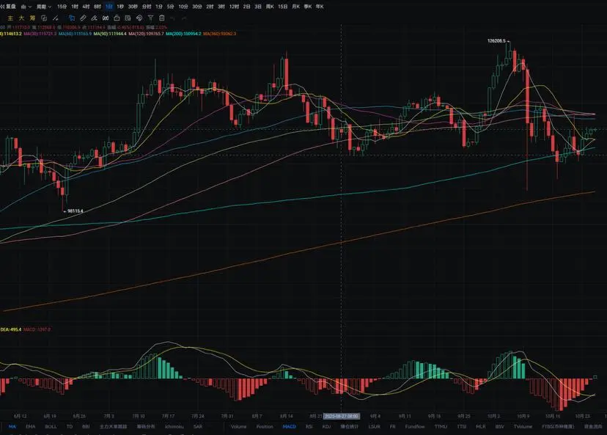
Task: Switch to 月K monthly timeframe
Action: [295, 7]
